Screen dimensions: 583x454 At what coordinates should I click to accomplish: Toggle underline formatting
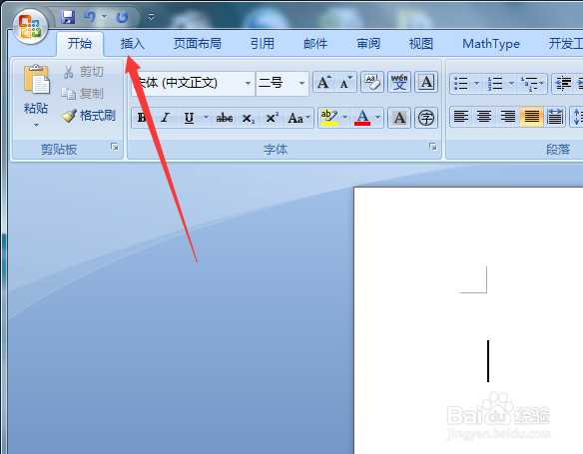tap(189, 118)
